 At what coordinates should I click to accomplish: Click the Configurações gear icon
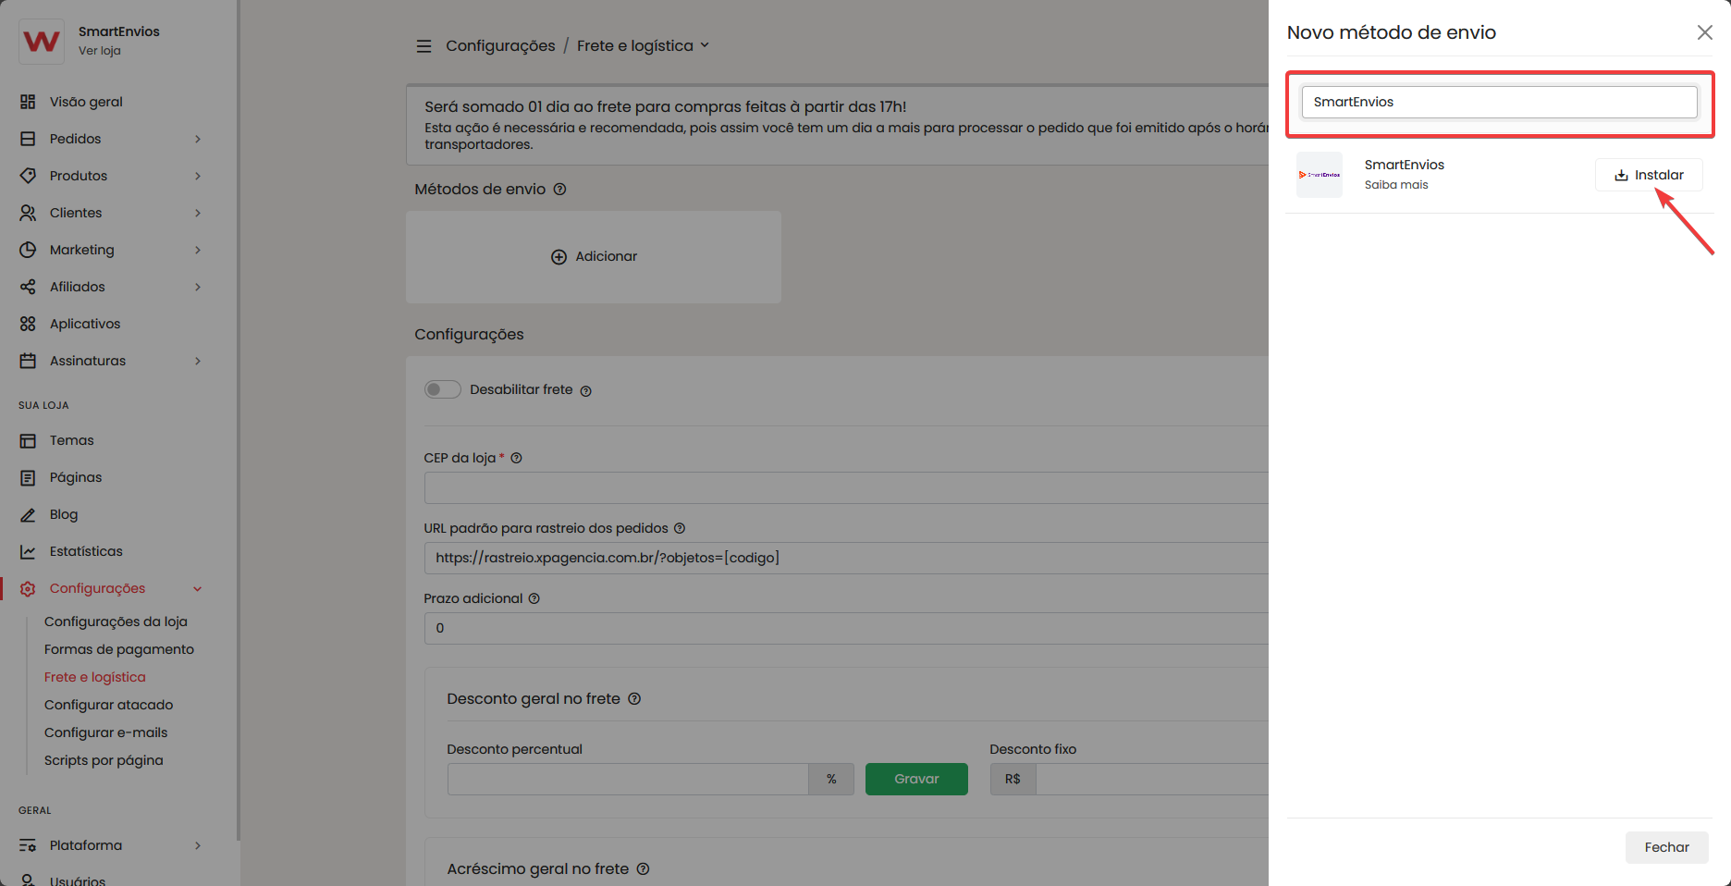coord(28,588)
